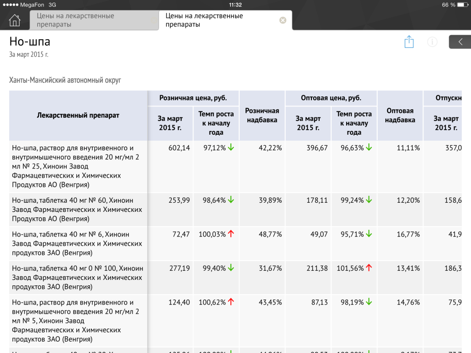Tap the green down arrow next to 97,12%
Viewport: 471px width, 353px height.
(230, 147)
